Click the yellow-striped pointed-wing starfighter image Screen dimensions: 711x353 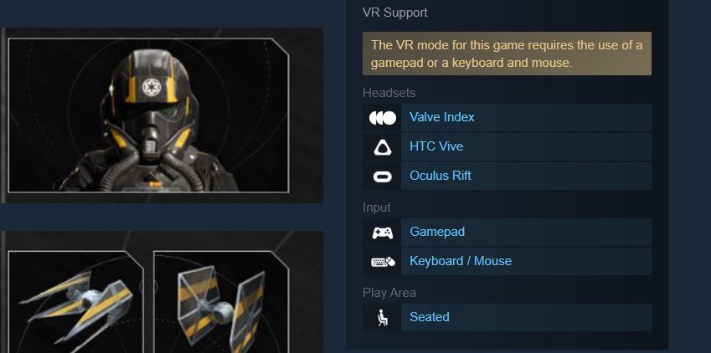pyautogui.click(x=75, y=302)
